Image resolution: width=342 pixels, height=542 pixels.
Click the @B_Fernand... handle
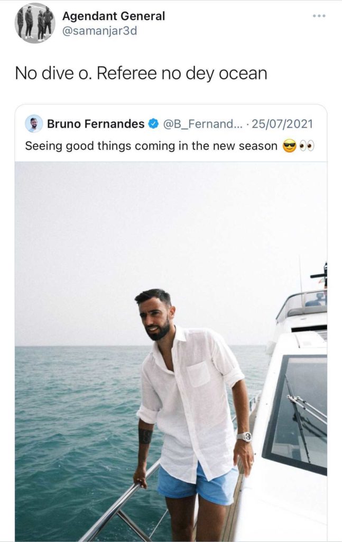[x=200, y=124]
